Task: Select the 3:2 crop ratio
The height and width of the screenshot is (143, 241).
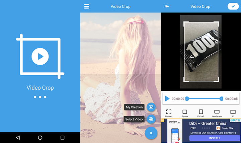Action: 233,113
